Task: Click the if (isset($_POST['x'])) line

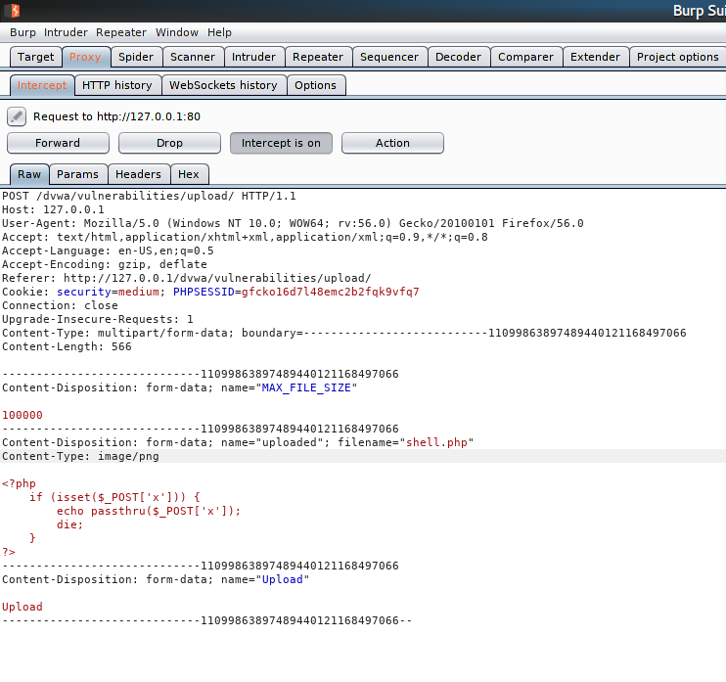Action: pyautogui.click(x=114, y=498)
